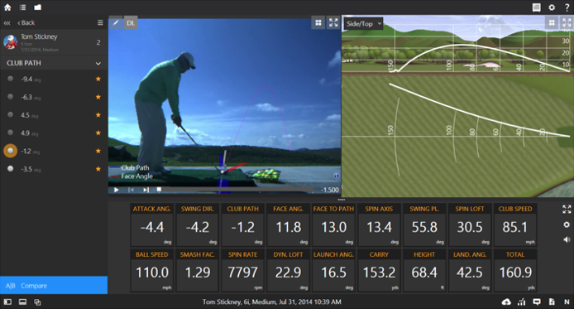574x309 pixels.
Task: Open the player list hamburger menu
Action: point(100,22)
